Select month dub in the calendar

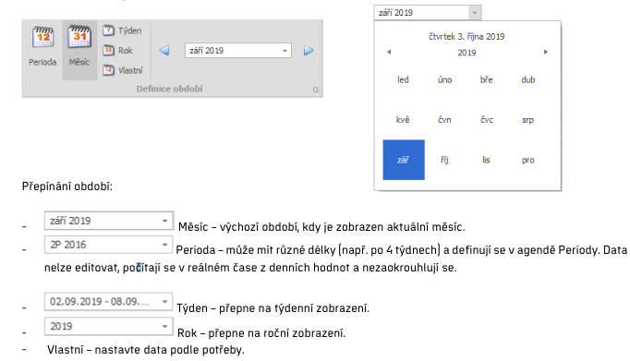pyautogui.click(x=528, y=79)
